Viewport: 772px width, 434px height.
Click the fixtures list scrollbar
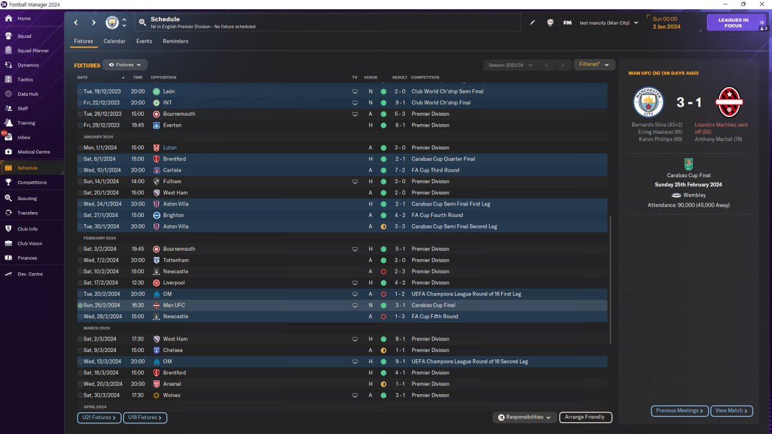[x=610, y=280]
